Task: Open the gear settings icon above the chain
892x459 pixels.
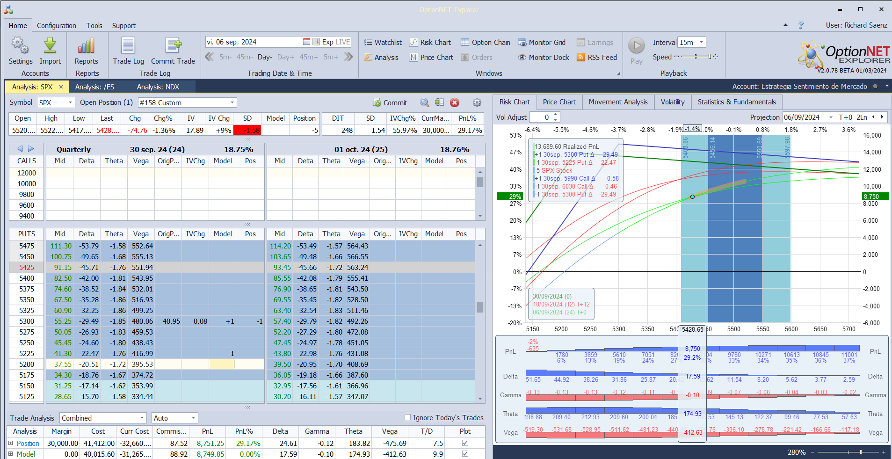Action: (477, 102)
